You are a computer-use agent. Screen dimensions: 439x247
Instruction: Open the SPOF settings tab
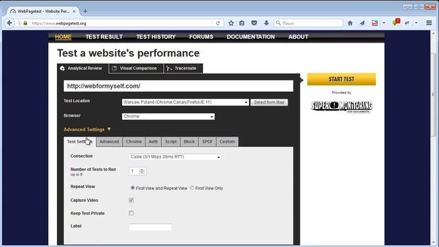207,142
